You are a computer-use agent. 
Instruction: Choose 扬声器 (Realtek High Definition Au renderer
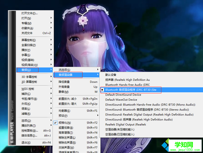pyautogui.click(x=152, y=80)
